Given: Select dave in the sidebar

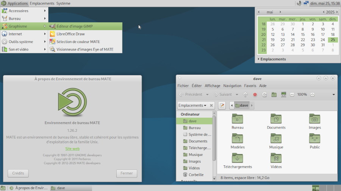Looking at the screenshot, I should tap(194, 121).
